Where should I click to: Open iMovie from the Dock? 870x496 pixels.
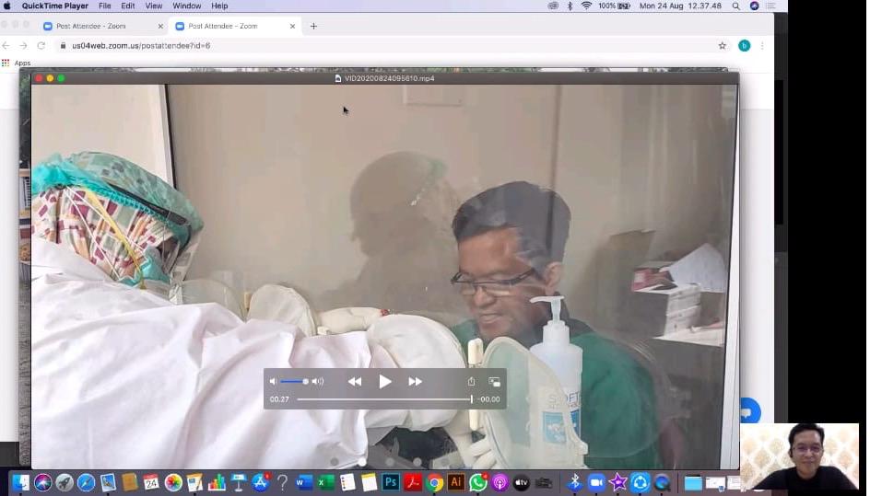[617, 482]
